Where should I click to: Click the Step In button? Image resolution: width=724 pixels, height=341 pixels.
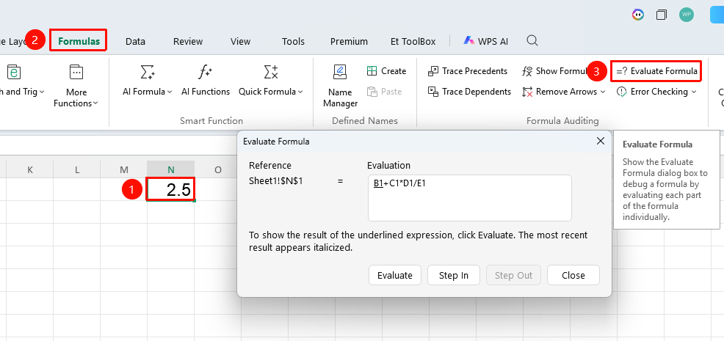[454, 276]
